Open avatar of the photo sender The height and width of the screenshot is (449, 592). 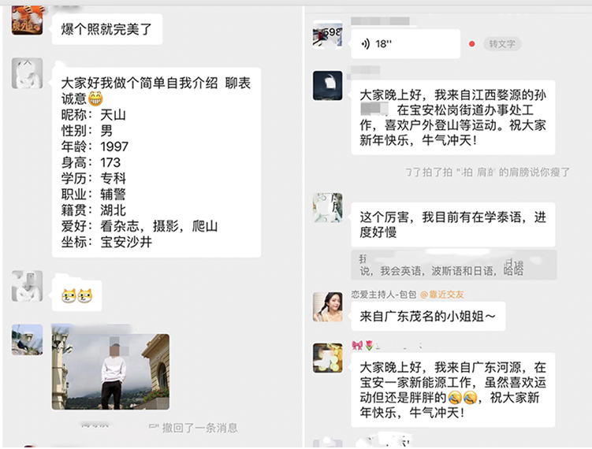point(27,340)
